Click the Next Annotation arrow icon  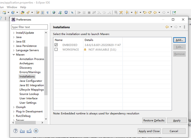click(x=127, y=12)
